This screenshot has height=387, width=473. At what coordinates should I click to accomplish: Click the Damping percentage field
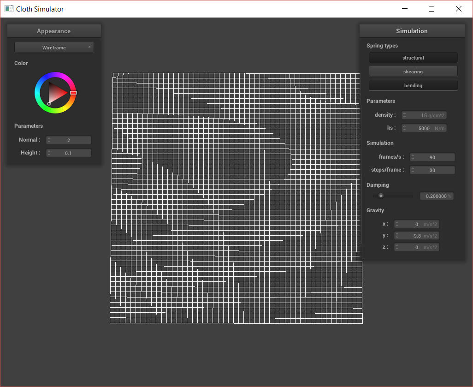point(437,196)
